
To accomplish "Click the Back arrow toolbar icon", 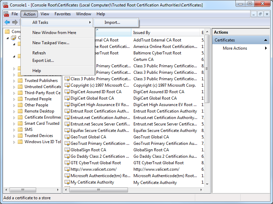I will (7, 22).
